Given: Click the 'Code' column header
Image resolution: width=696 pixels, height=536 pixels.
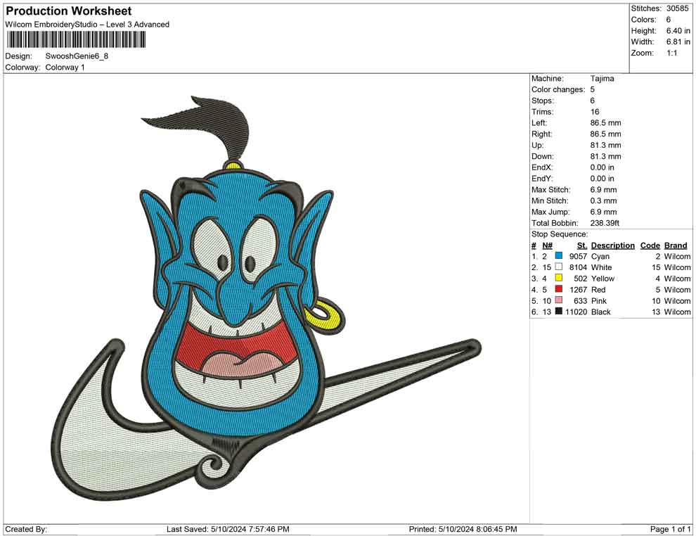Looking at the screenshot, I should point(650,245).
